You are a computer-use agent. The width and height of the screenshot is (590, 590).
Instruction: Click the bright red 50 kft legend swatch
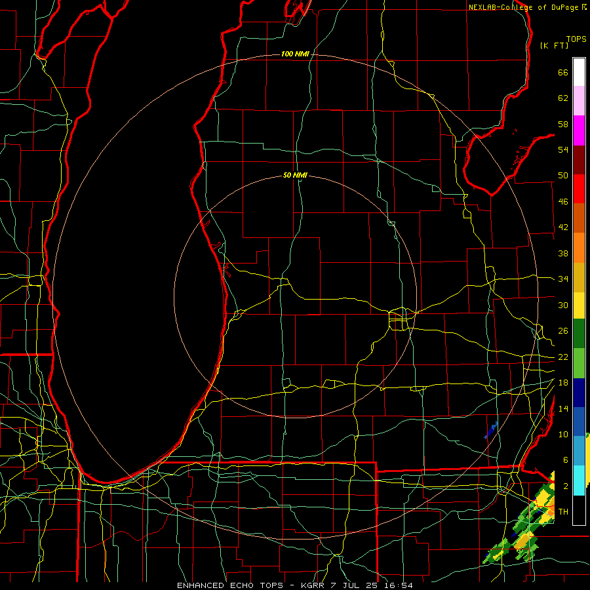(579, 189)
